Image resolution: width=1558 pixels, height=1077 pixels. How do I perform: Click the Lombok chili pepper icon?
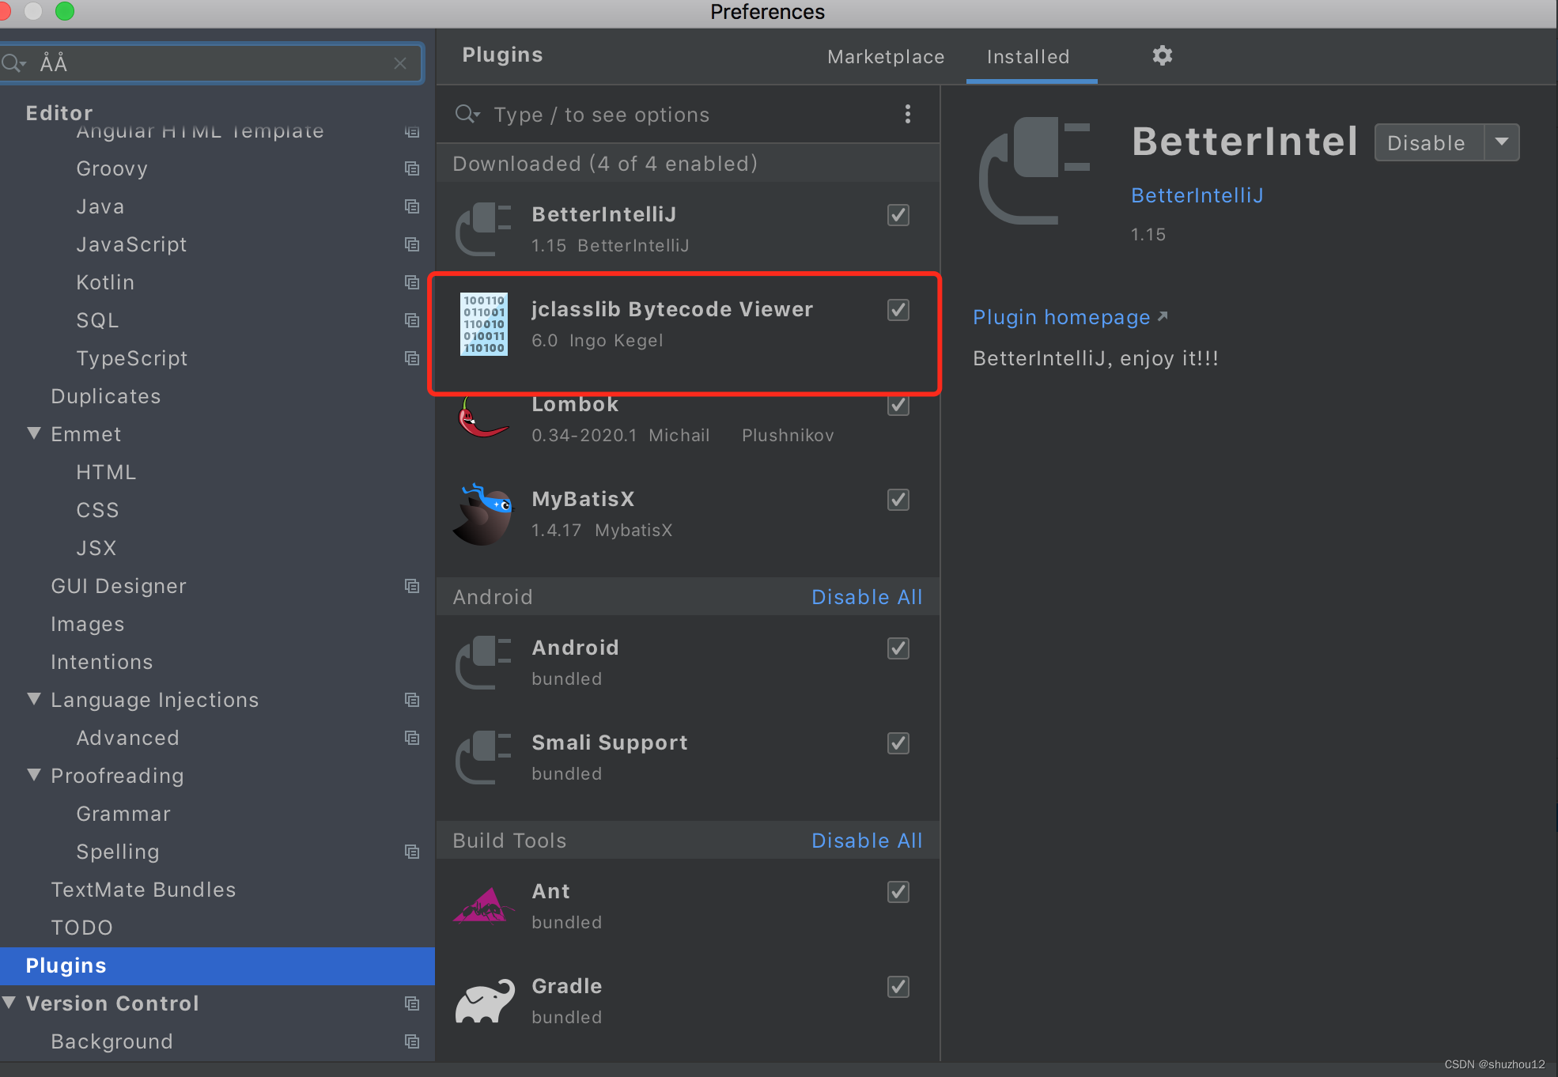pos(482,418)
